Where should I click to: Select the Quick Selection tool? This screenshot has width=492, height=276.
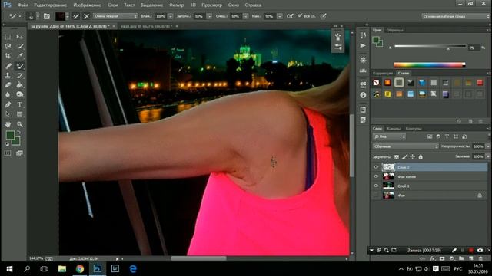click(19, 46)
